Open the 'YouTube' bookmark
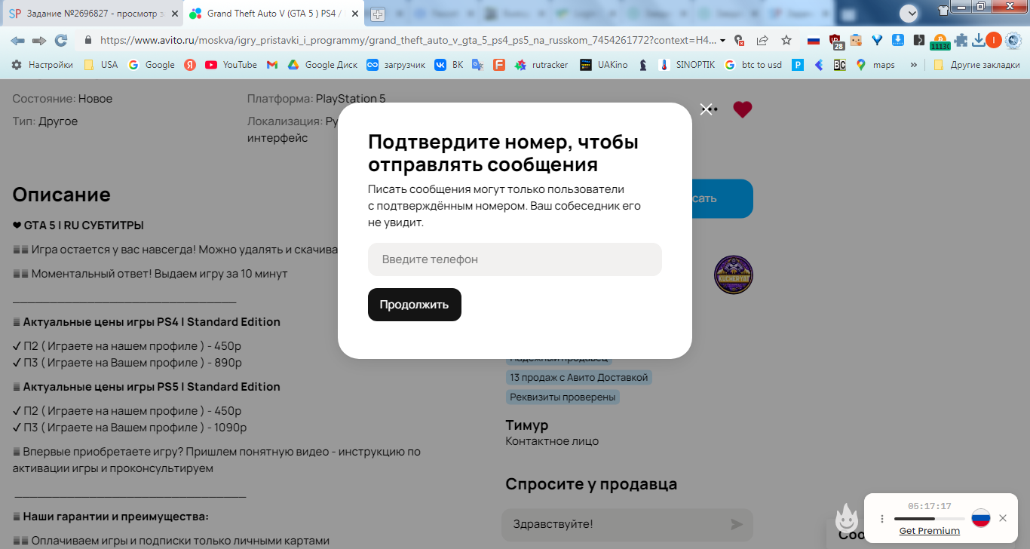1030x549 pixels. pos(231,65)
